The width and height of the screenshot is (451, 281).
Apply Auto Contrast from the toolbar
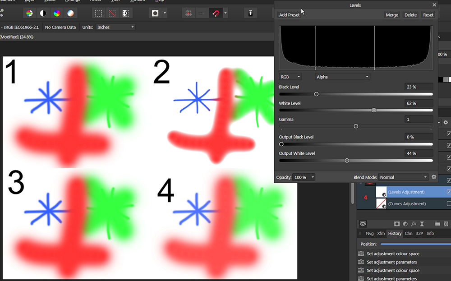(43, 13)
